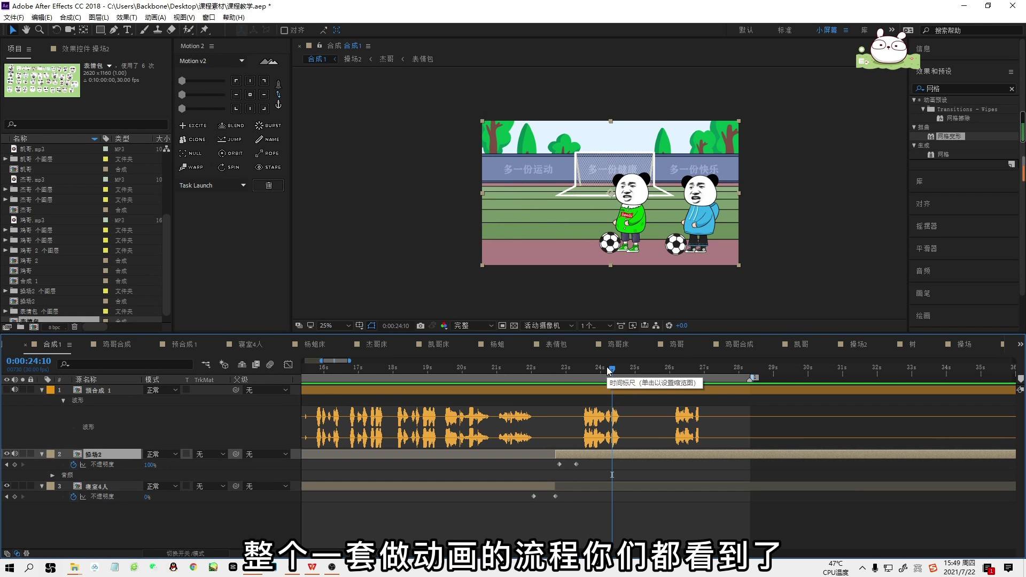Click the snapshot camera icon in viewer
Viewport: 1026px width, 577px height.
(421, 325)
